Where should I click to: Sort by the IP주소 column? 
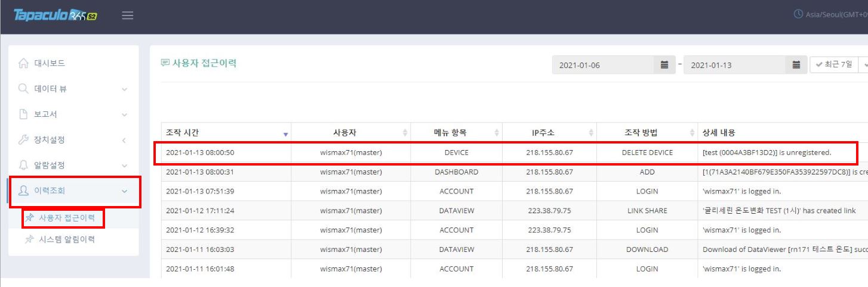(x=550, y=133)
